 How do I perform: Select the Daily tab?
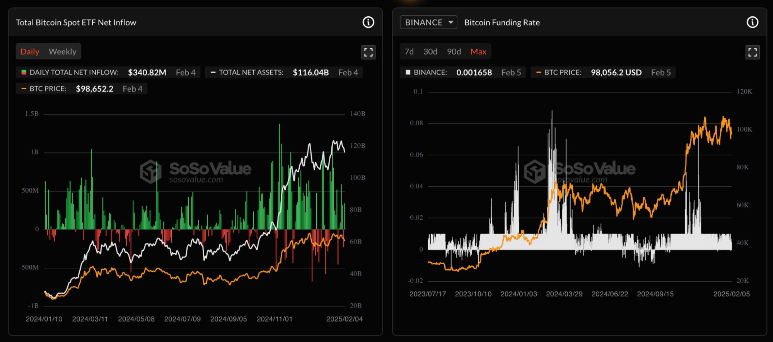(x=30, y=52)
